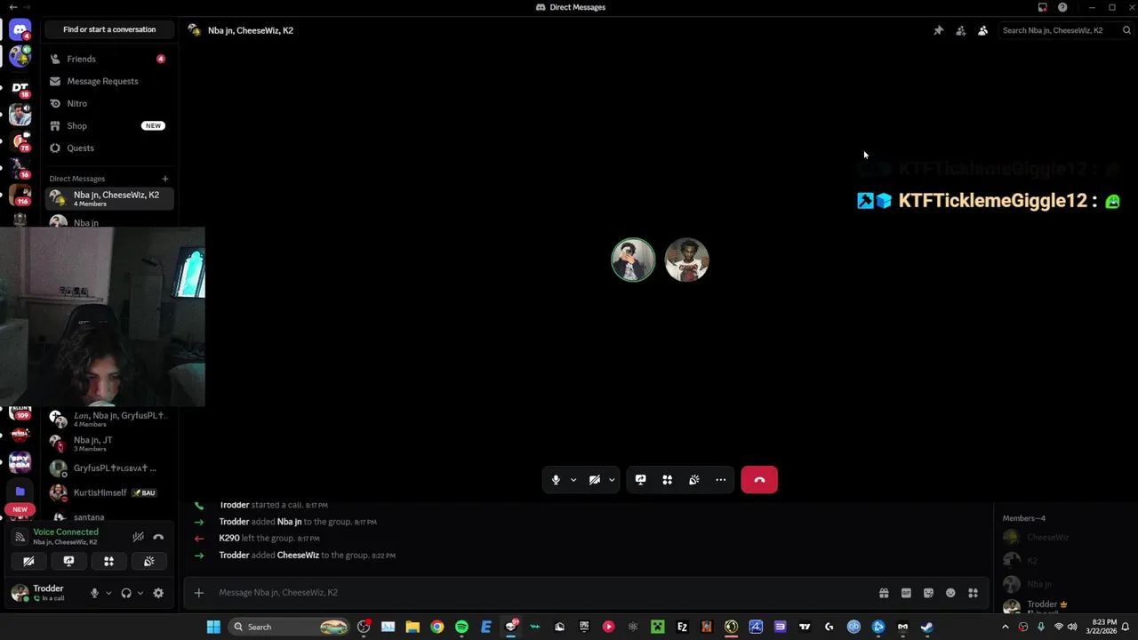The height and width of the screenshot is (640, 1138).
Task: Open the Discord inbox icon in title bar
Action: point(1042,7)
